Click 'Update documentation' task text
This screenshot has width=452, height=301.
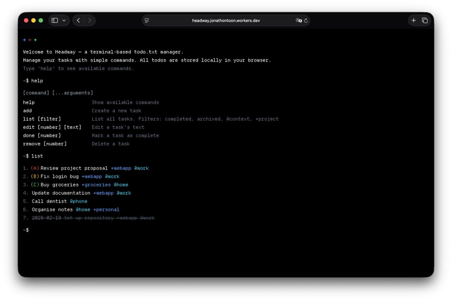[61, 193]
